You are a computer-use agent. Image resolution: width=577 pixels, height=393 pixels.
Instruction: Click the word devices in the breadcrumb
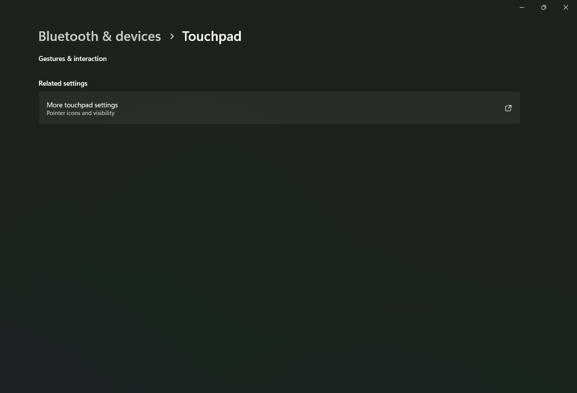138,36
